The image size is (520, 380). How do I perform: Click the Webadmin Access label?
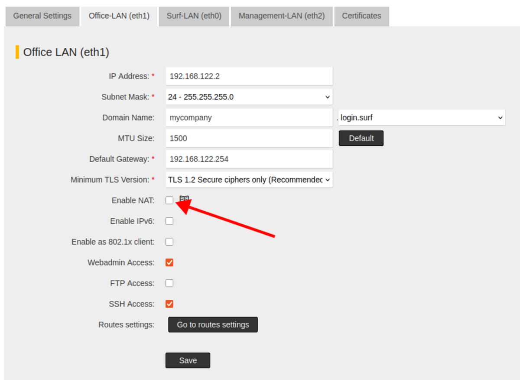click(x=121, y=262)
